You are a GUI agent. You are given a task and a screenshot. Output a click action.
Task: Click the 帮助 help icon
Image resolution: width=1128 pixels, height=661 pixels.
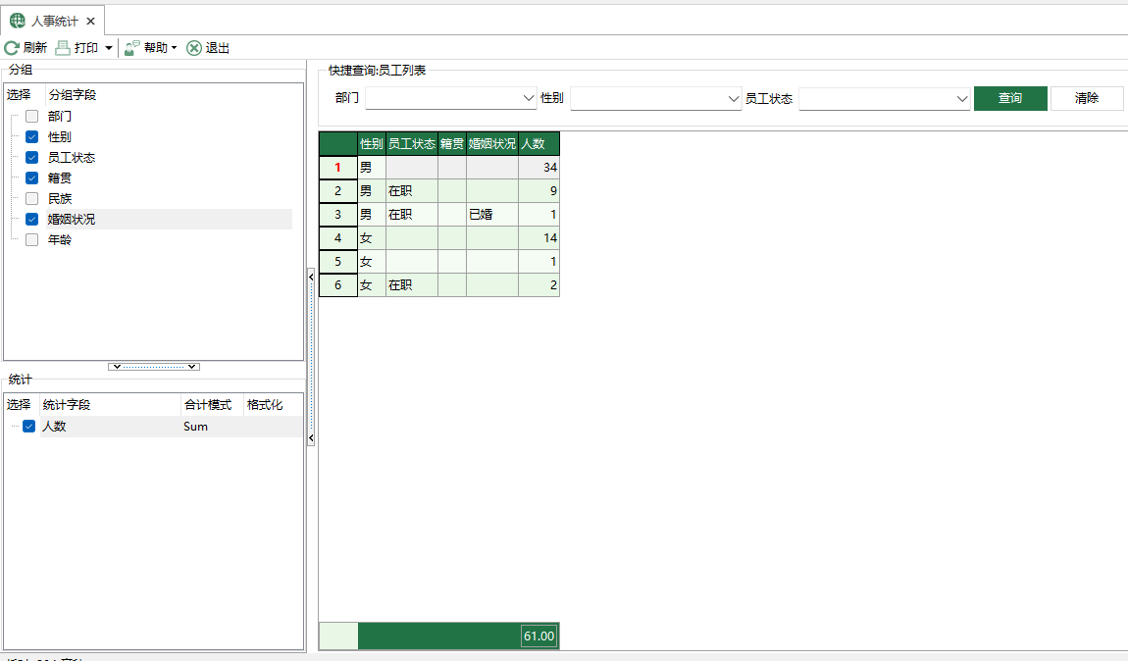tap(132, 48)
